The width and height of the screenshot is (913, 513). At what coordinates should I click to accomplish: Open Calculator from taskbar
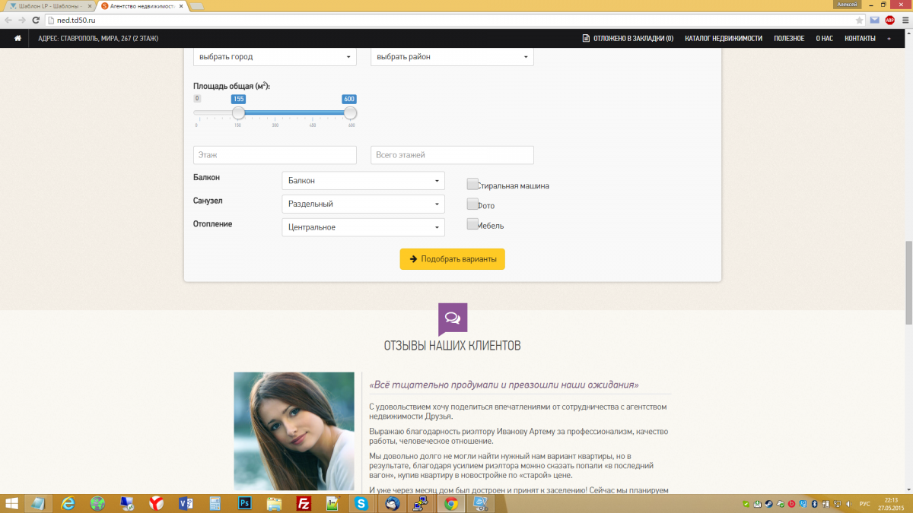click(215, 503)
